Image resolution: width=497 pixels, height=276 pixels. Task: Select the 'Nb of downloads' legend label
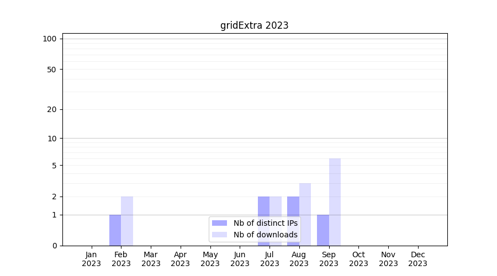tap(265, 235)
